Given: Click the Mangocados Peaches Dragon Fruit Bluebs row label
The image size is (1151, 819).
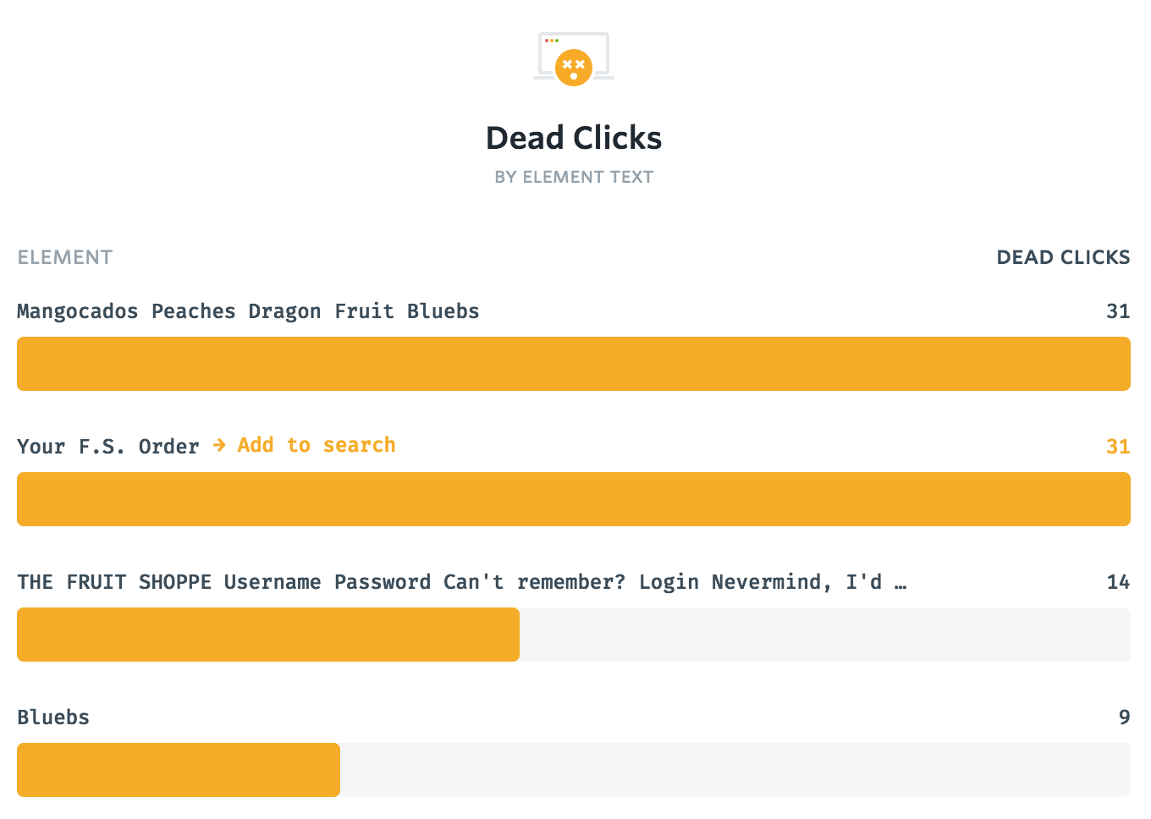Looking at the screenshot, I should pos(248,311).
